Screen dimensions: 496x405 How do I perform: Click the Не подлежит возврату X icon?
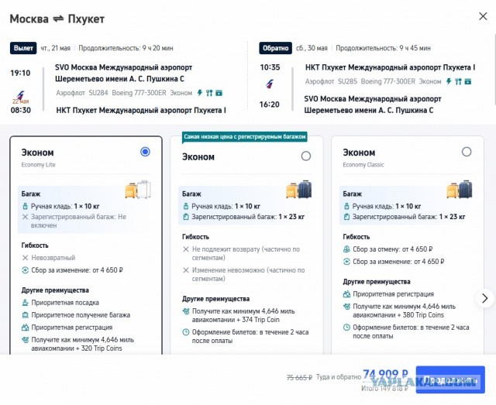click(186, 249)
